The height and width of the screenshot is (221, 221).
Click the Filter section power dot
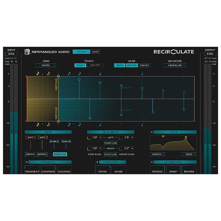point(151,132)
